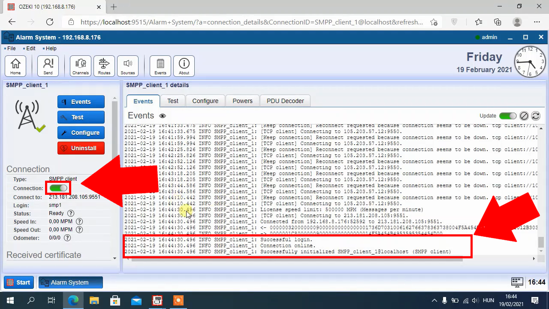Click the admin user label

[489, 37]
